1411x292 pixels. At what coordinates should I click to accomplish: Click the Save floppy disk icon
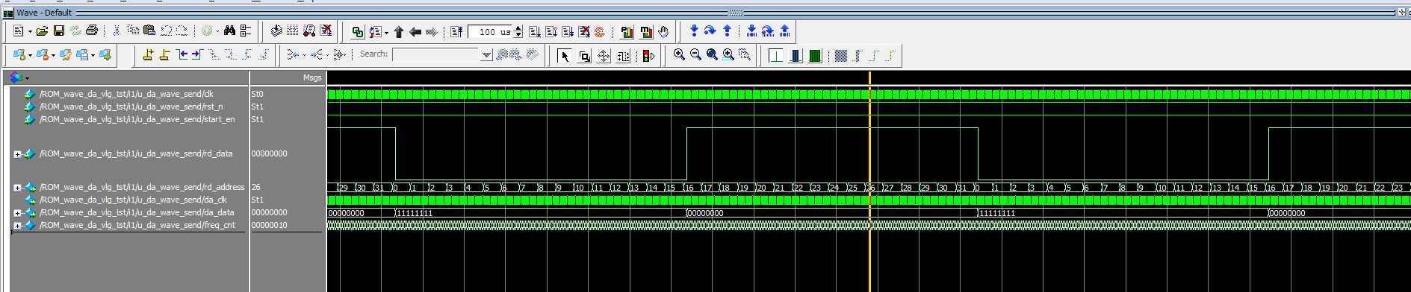pyautogui.click(x=59, y=31)
